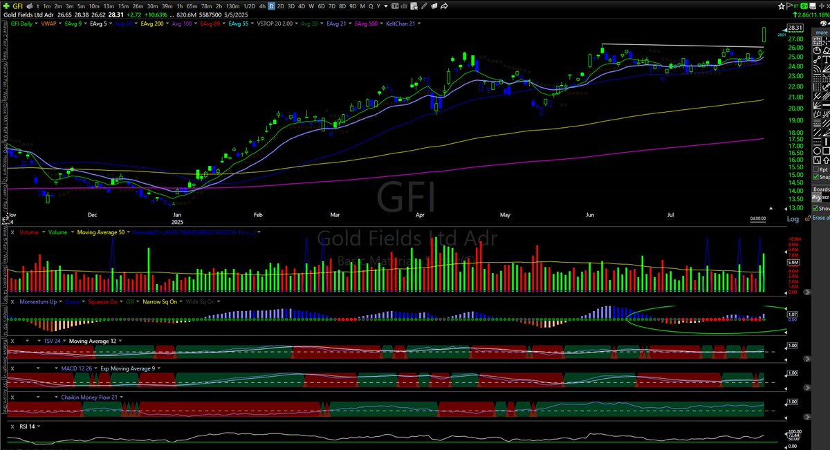Close the MACD 12 26 panel

[12, 368]
